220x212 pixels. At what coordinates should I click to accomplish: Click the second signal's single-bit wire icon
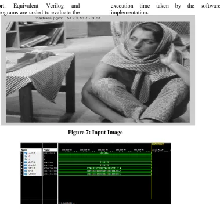26,156
